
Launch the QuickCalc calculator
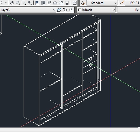pos(67,3)
